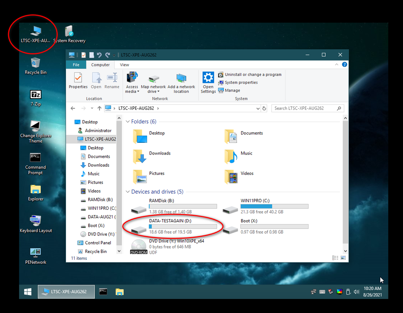Select the Recycle Bin desktop icon

pos(35,66)
